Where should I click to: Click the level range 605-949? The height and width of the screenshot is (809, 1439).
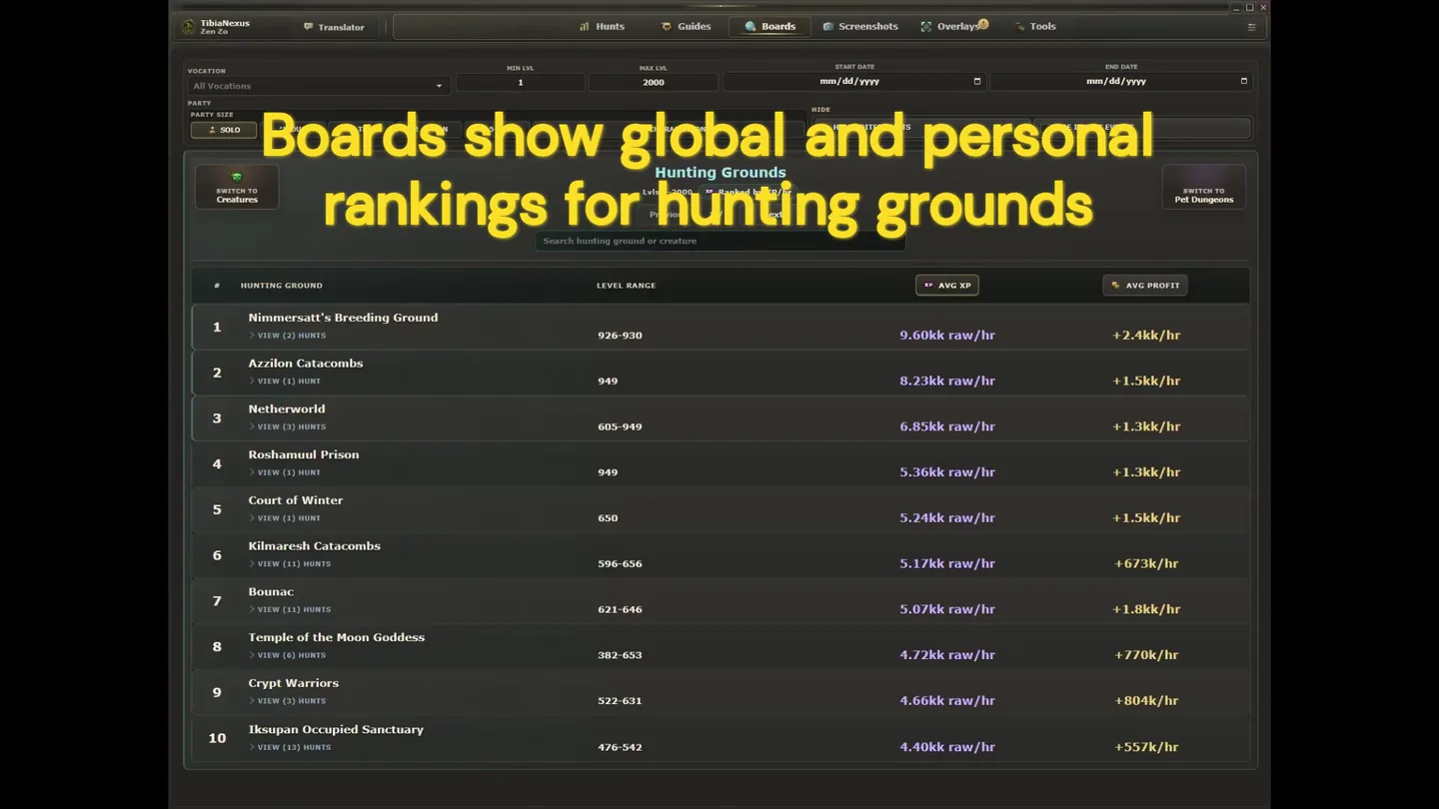620,427
